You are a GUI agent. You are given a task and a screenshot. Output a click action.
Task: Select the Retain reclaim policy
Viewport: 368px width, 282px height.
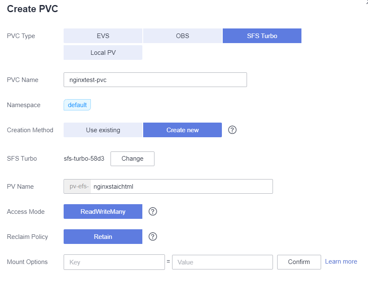pos(103,236)
